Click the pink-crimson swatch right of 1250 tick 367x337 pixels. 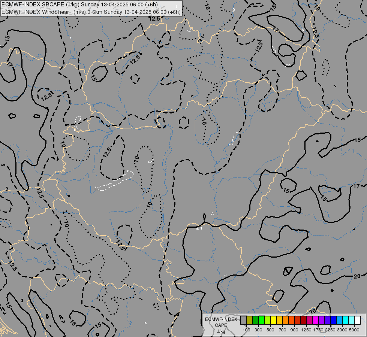point(309,320)
